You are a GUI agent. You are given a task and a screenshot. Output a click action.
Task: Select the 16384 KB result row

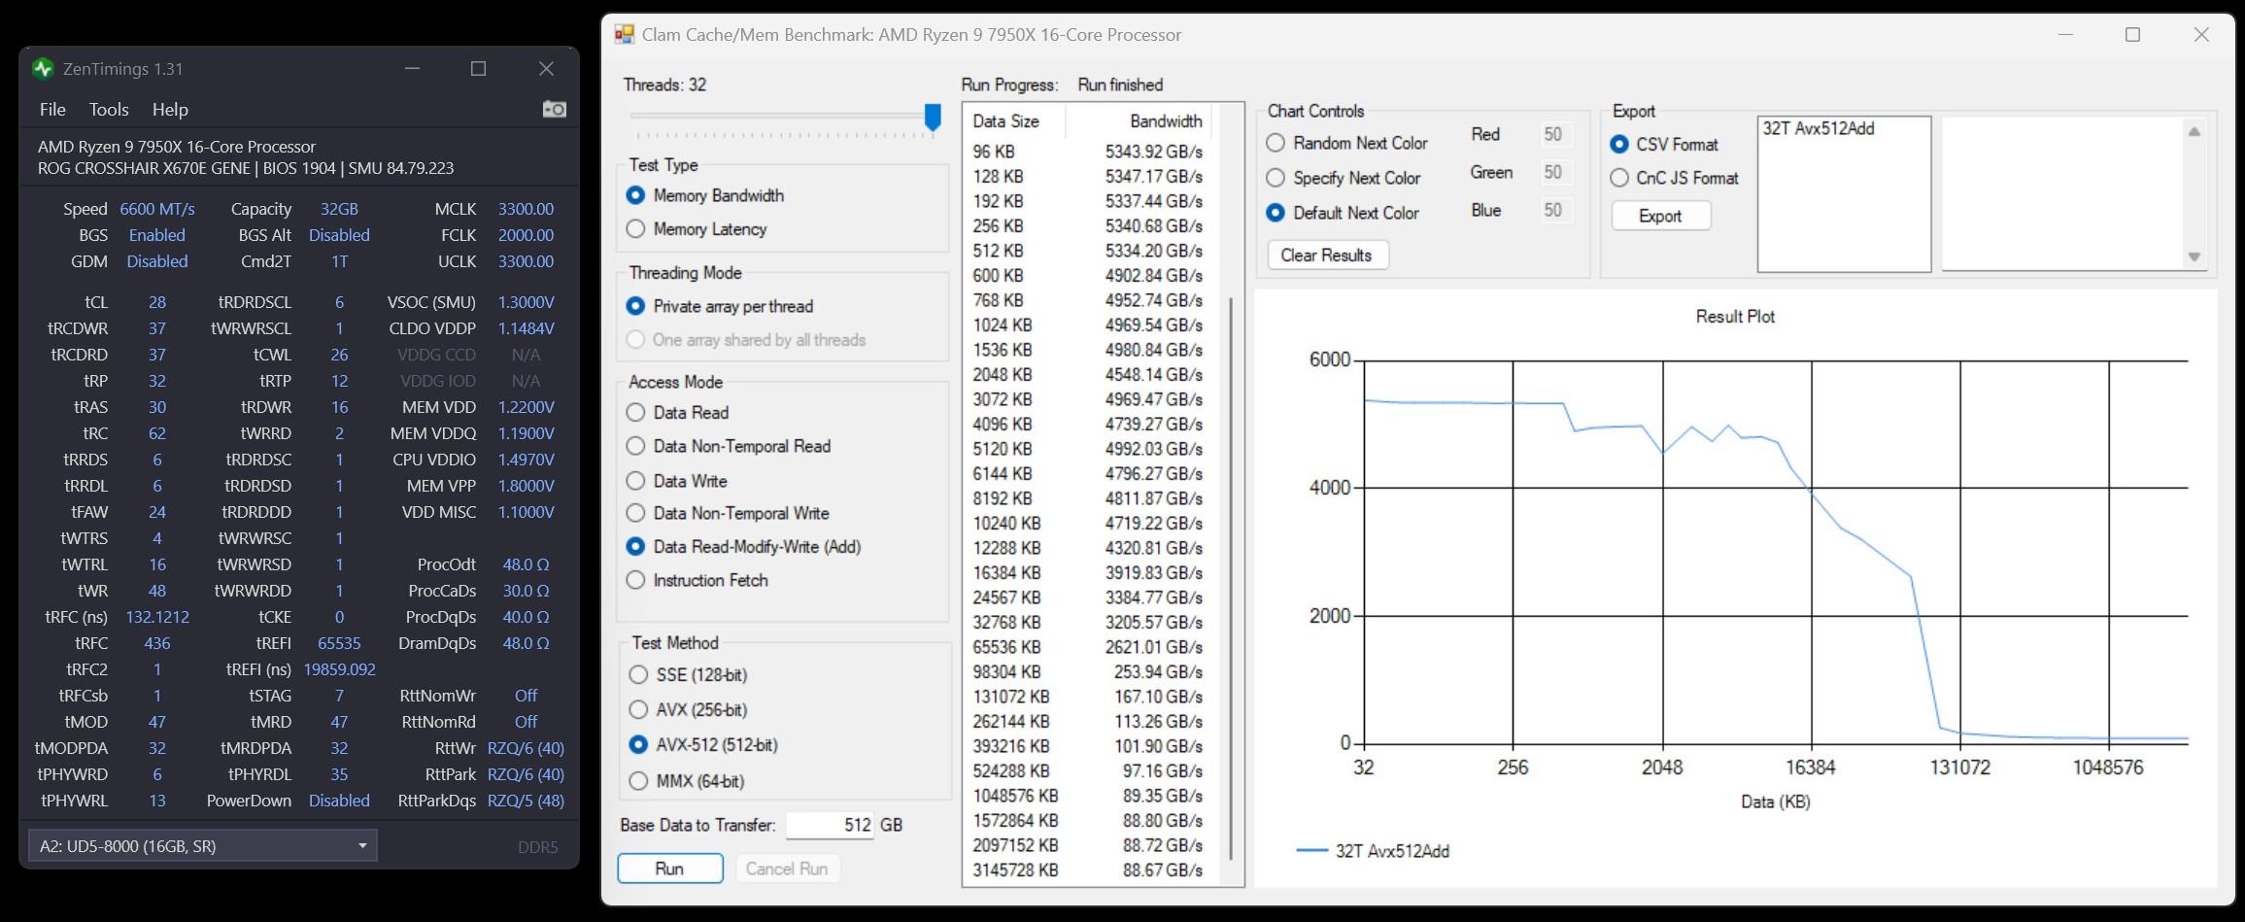tap(1088, 573)
